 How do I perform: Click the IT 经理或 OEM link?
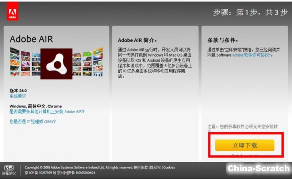pyautogui.click(x=33, y=122)
